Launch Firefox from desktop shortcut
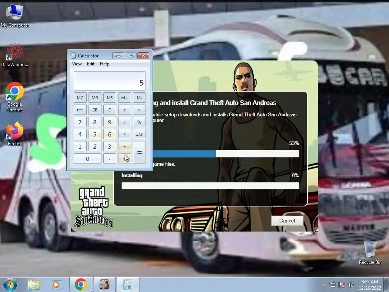 pos(15,133)
